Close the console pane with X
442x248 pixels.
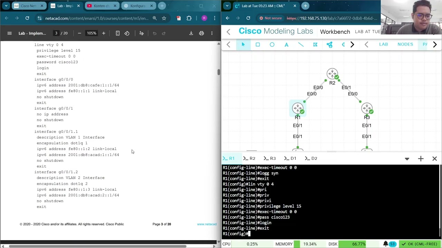434,158
